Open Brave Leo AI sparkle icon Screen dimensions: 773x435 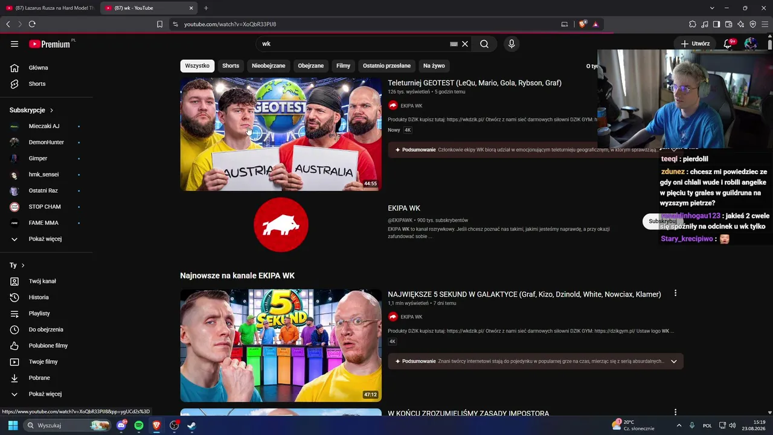(741, 24)
